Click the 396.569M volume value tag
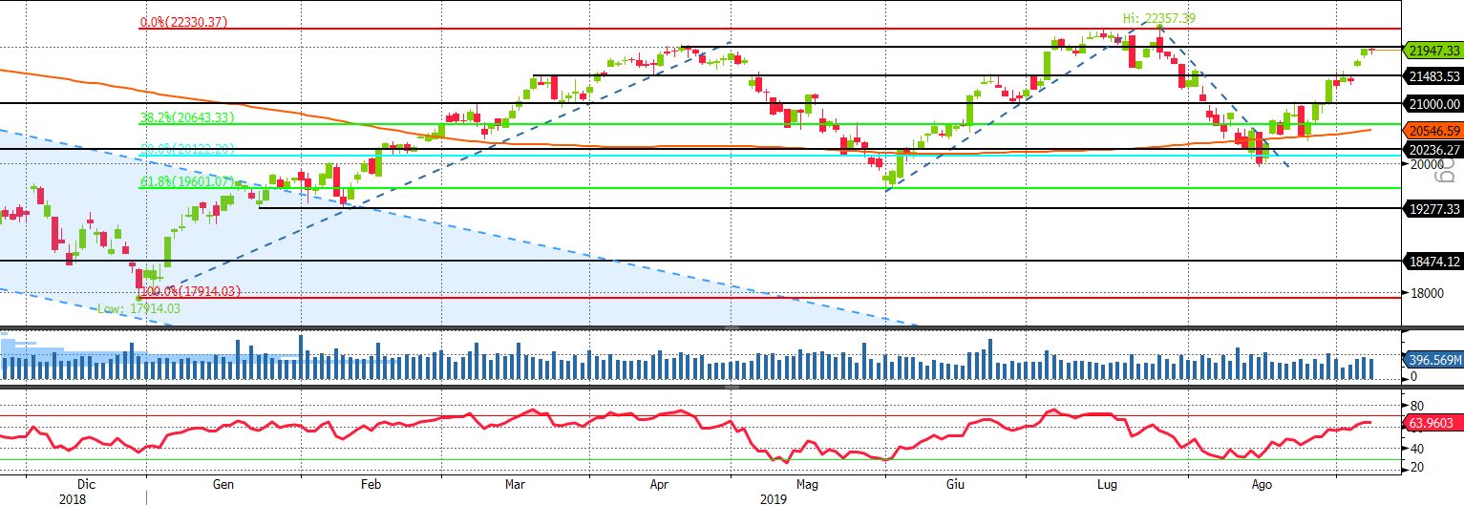The width and height of the screenshot is (1464, 505). [x=1433, y=360]
